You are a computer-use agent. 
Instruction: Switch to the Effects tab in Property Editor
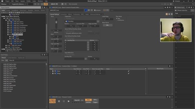coord(70,14)
